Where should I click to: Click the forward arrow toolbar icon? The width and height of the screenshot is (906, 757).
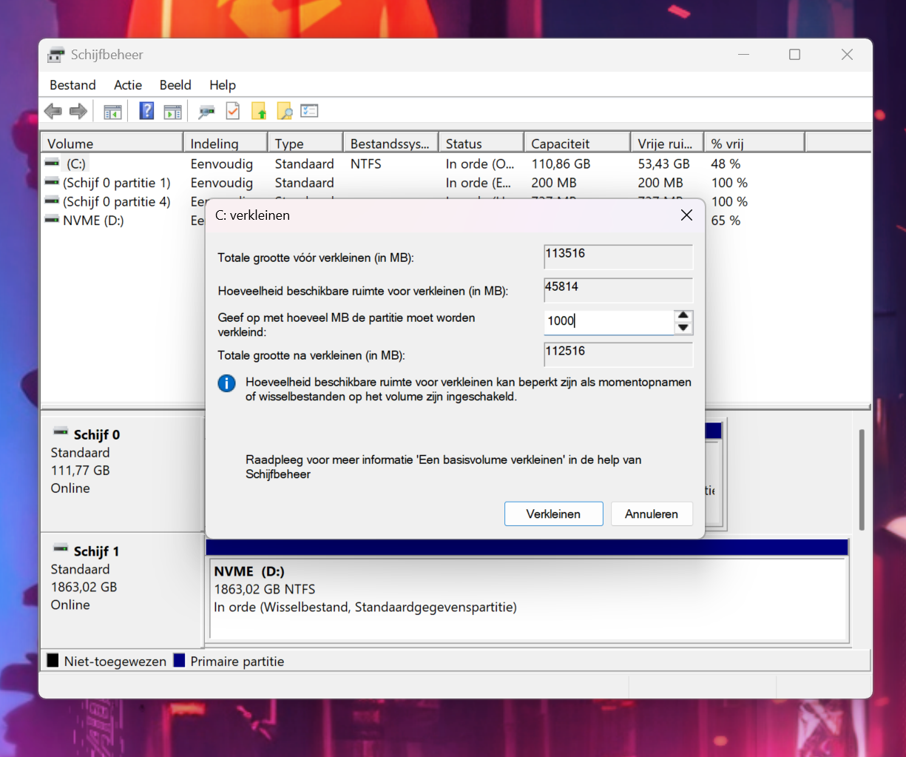click(78, 112)
